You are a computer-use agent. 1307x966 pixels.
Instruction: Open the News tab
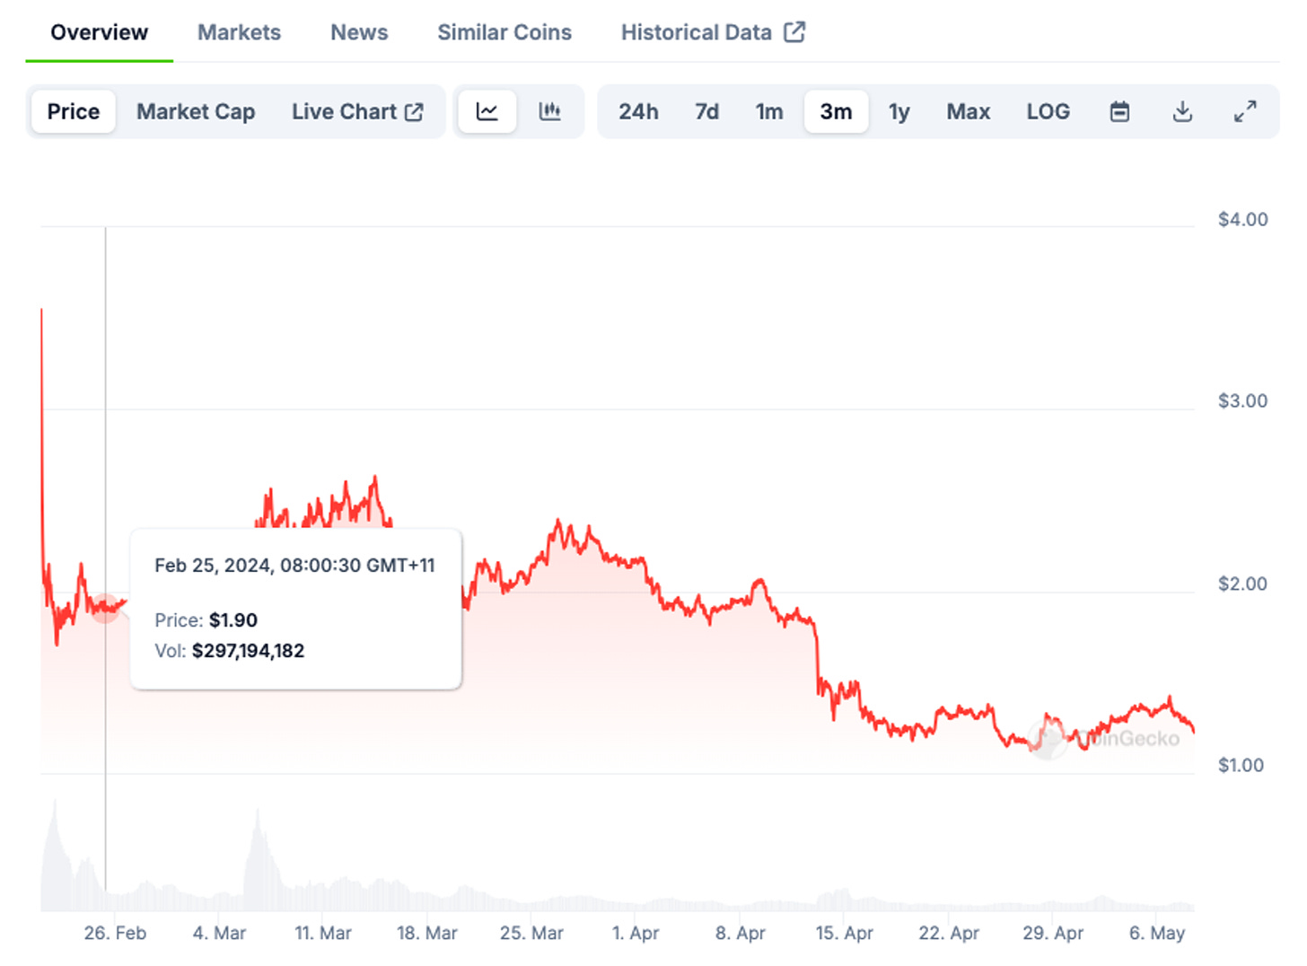click(x=359, y=32)
